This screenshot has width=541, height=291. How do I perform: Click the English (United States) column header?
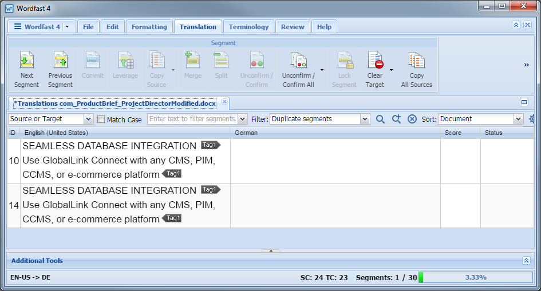pyautogui.click(x=125, y=133)
